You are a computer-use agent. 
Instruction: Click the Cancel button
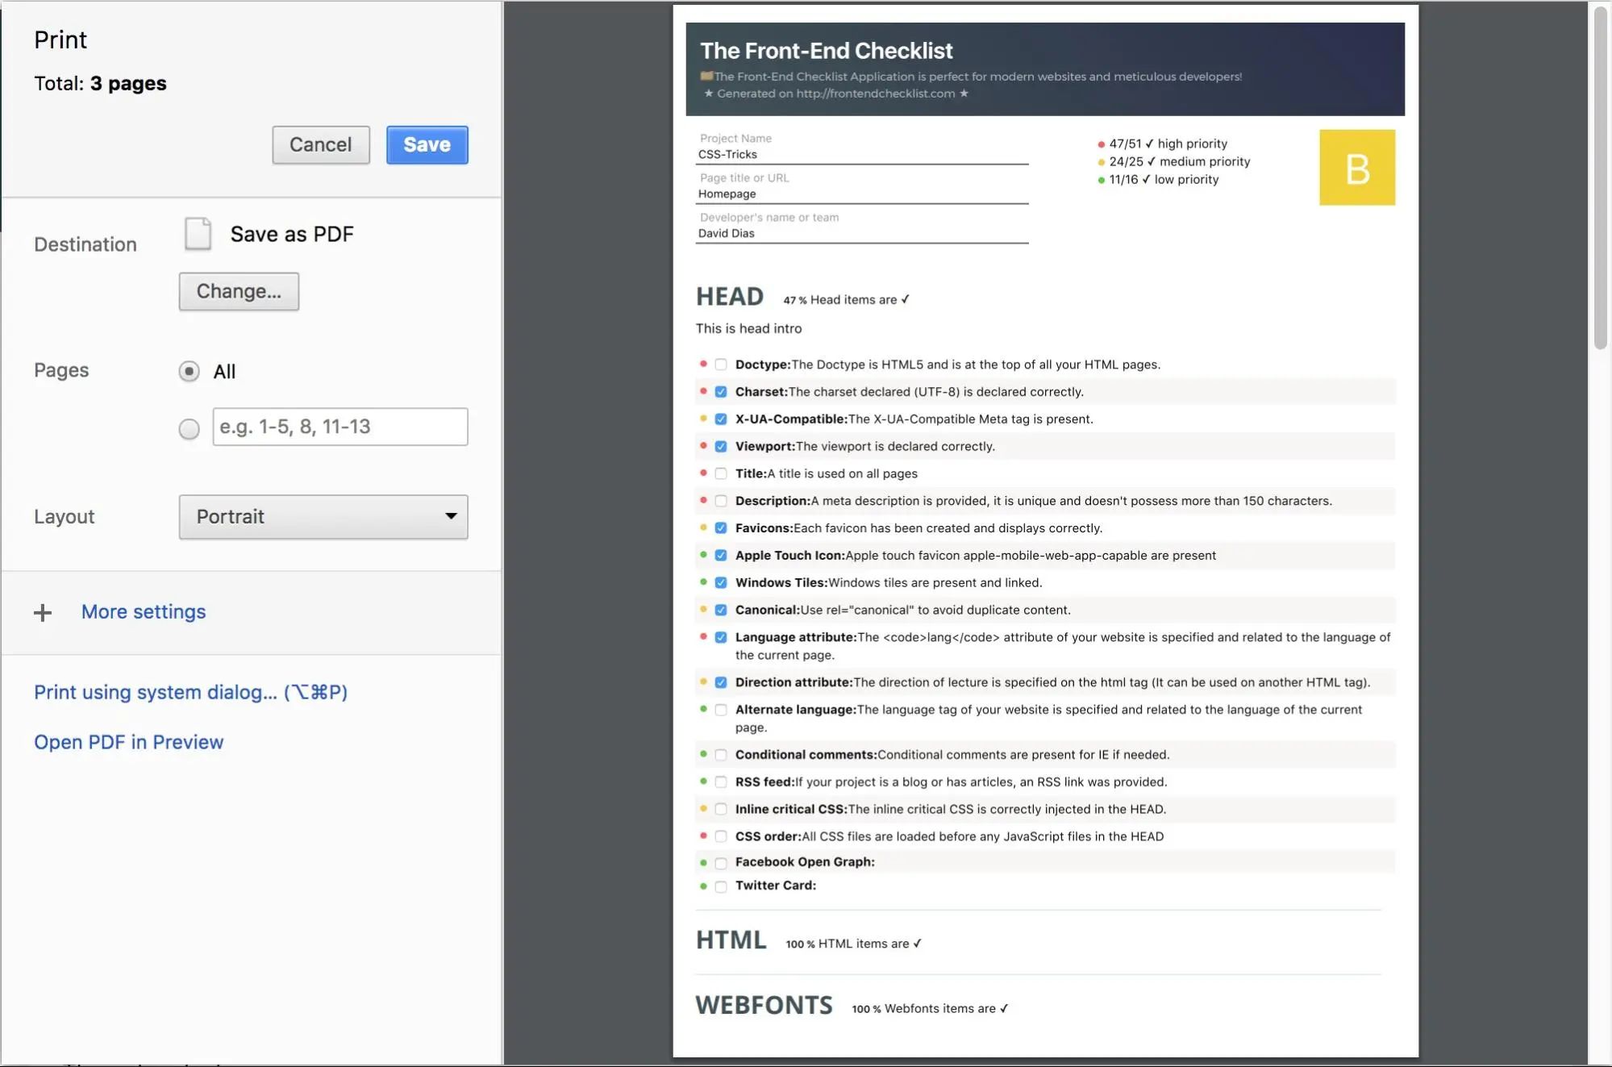[321, 145]
